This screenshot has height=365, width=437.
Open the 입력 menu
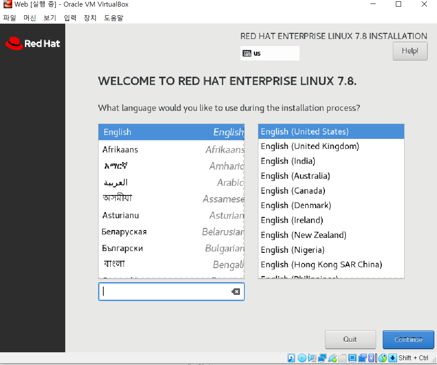tap(70, 18)
